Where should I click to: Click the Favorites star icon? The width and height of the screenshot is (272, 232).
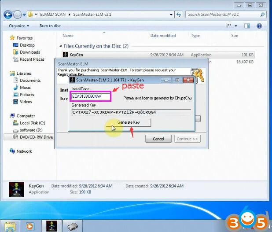[12, 38]
